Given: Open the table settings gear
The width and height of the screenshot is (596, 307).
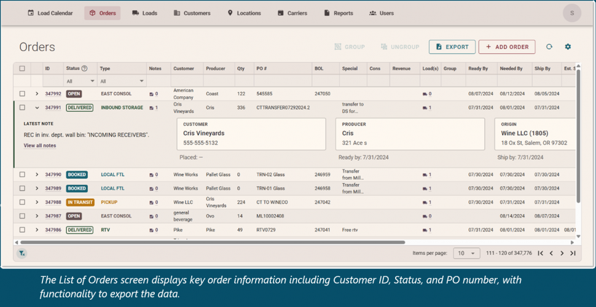Looking at the screenshot, I should pos(568,47).
